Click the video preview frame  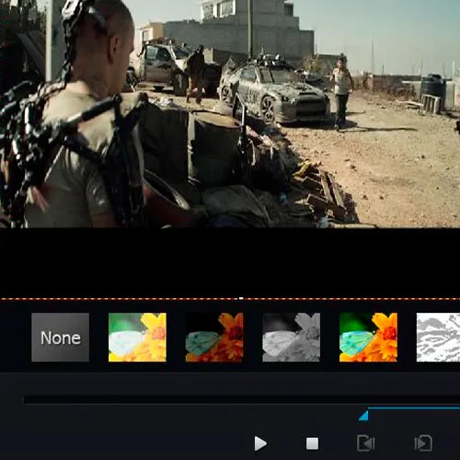[x=230, y=114]
